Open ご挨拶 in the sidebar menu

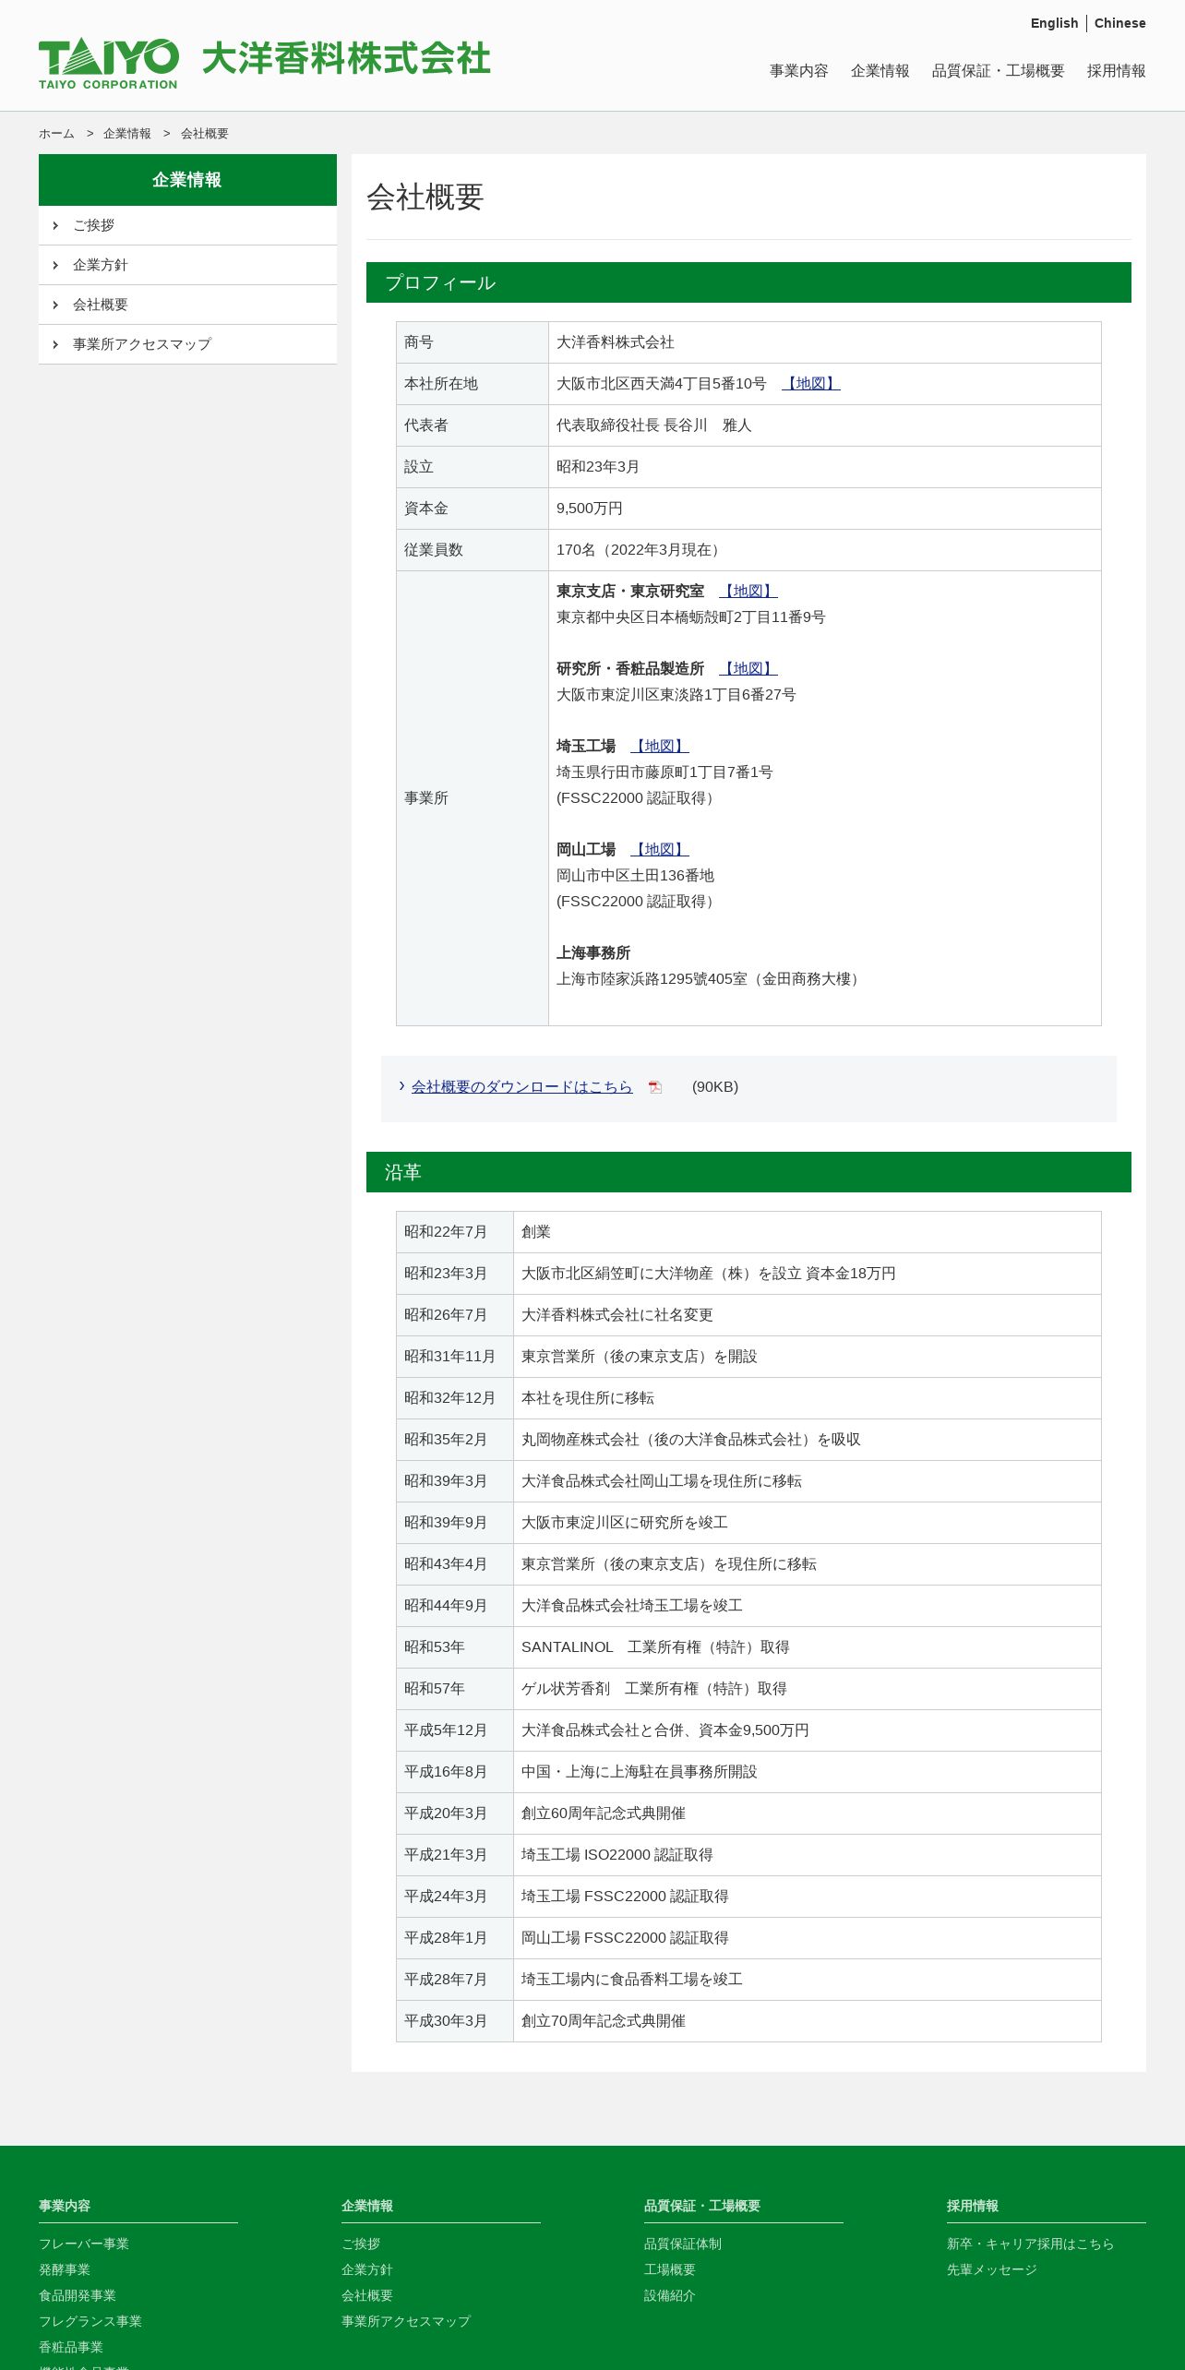(x=187, y=225)
